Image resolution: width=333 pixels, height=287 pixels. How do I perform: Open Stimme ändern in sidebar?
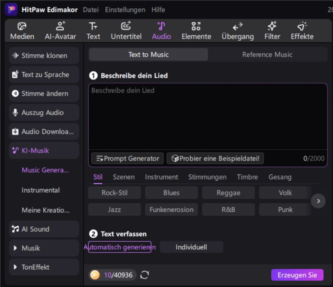coord(44,94)
